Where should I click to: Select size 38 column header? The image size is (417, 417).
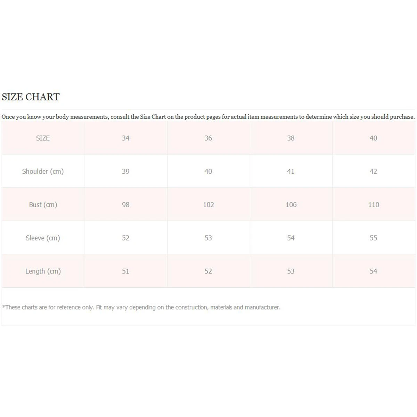point(291,138)
